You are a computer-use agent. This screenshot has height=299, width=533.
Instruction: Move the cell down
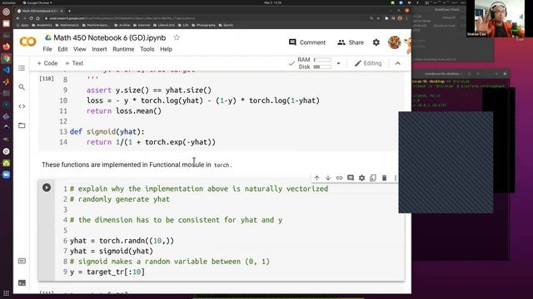tap(328, 178)
